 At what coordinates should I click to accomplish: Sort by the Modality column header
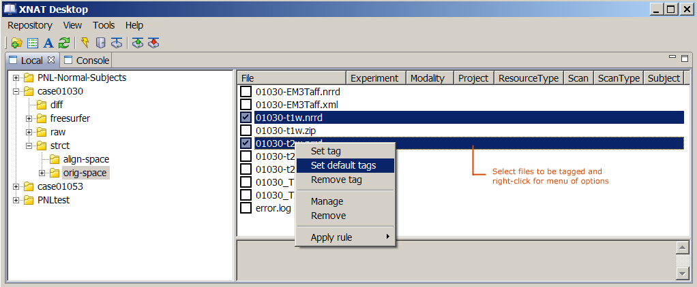[x=428, y=78]
